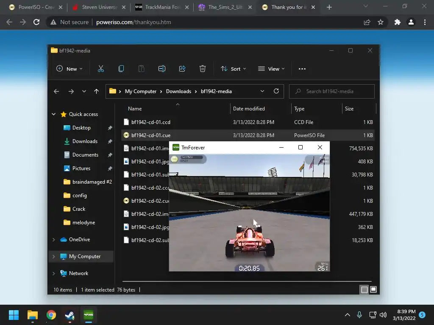Expand recent locations chevron
The width and height of the screenshot is (434, 325).
[x=84, y=91]
